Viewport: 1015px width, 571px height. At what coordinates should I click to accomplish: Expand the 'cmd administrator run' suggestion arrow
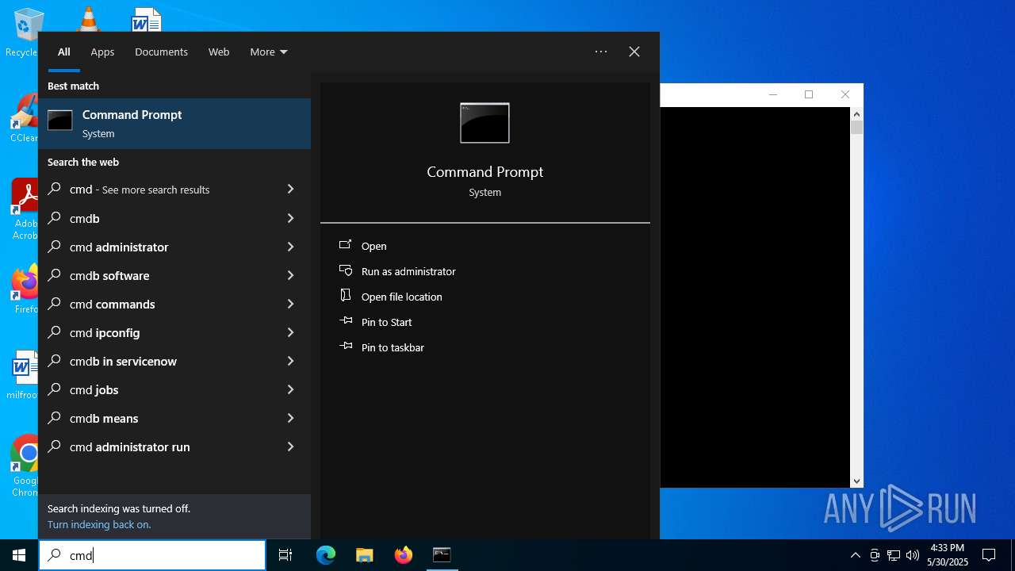[x=290, y=446]
